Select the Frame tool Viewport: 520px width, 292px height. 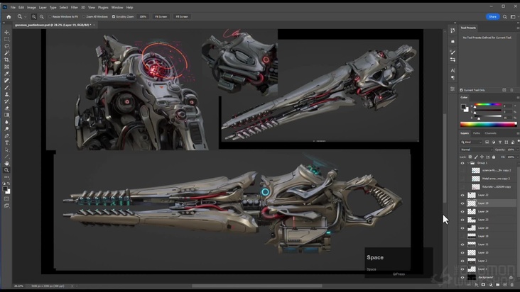6,67
